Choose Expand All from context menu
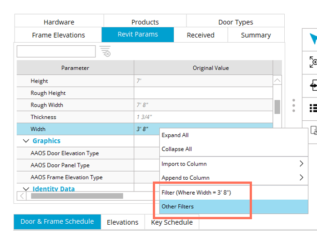Screen dimensions: 317x231 pos(233,135)
